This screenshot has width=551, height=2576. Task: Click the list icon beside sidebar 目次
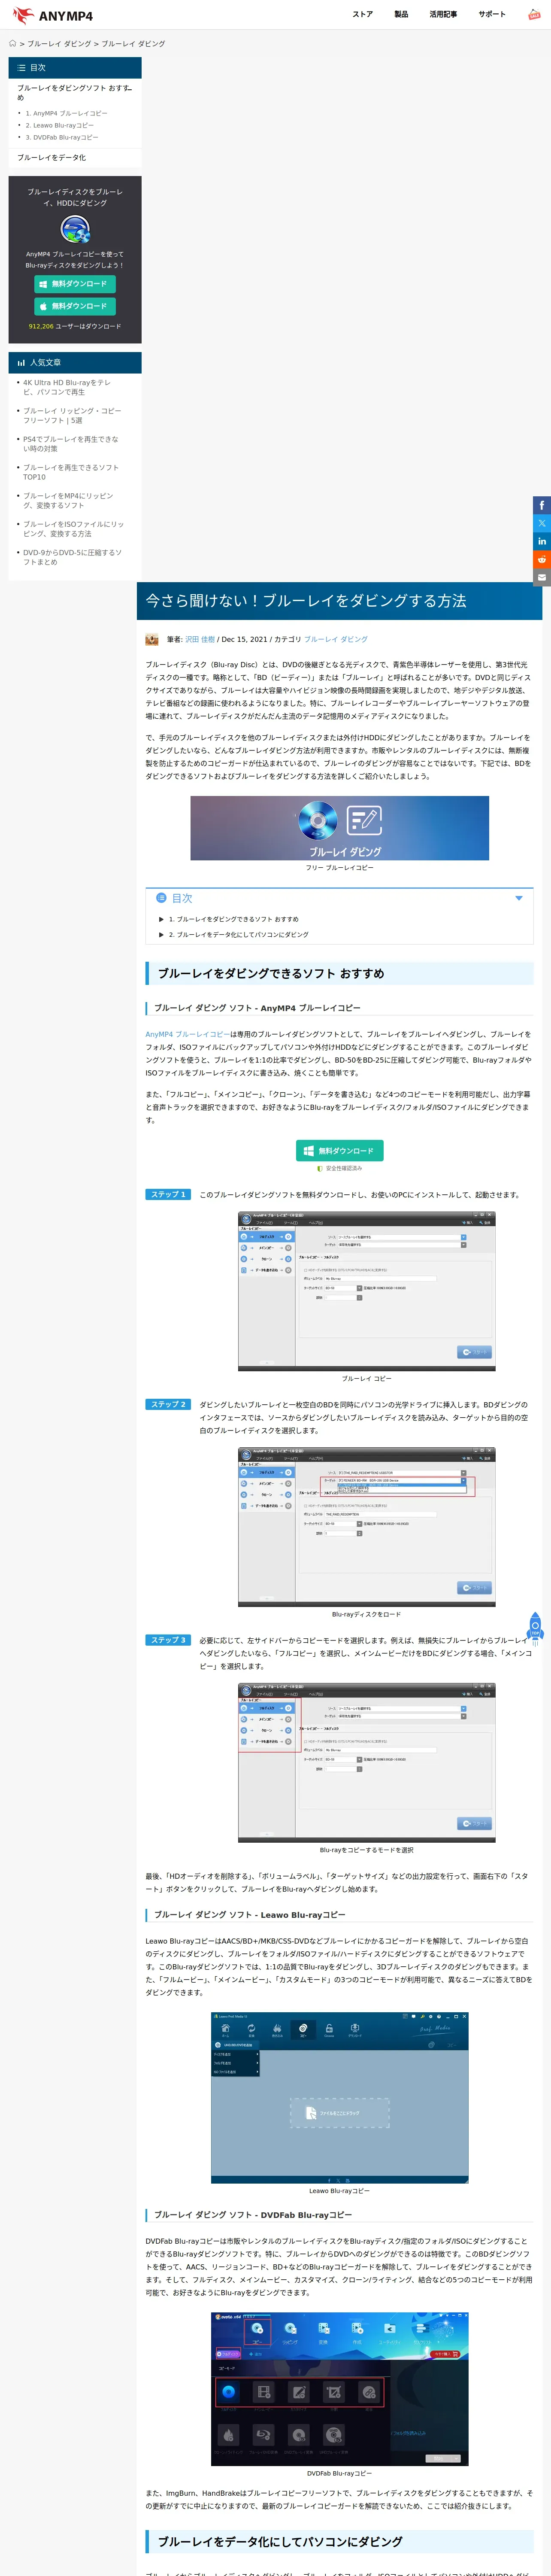tap(21, 68)
